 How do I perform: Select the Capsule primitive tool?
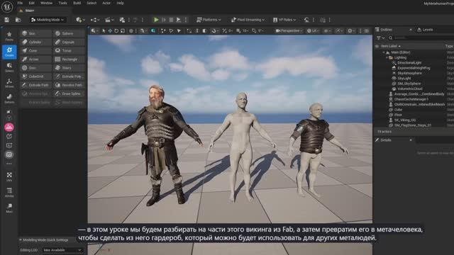pyautogui.click(x=69, y=42)
